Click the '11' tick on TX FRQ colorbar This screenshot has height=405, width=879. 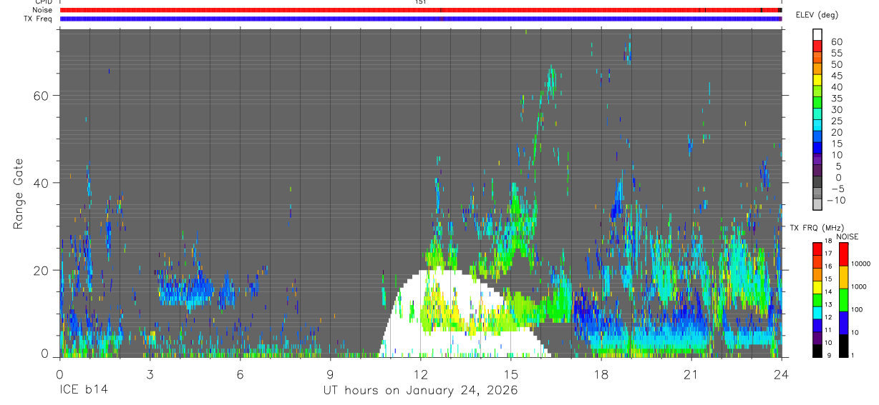pyautogui.click(x=829, y=331)
